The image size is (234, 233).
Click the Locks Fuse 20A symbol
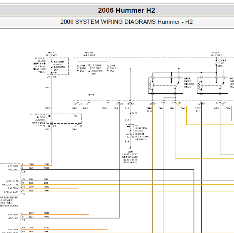click(x=216, y=63)
